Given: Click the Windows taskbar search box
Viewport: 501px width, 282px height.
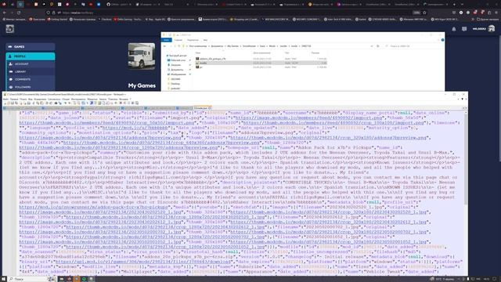Looking at the screenshot, I should tap(31, 279).
